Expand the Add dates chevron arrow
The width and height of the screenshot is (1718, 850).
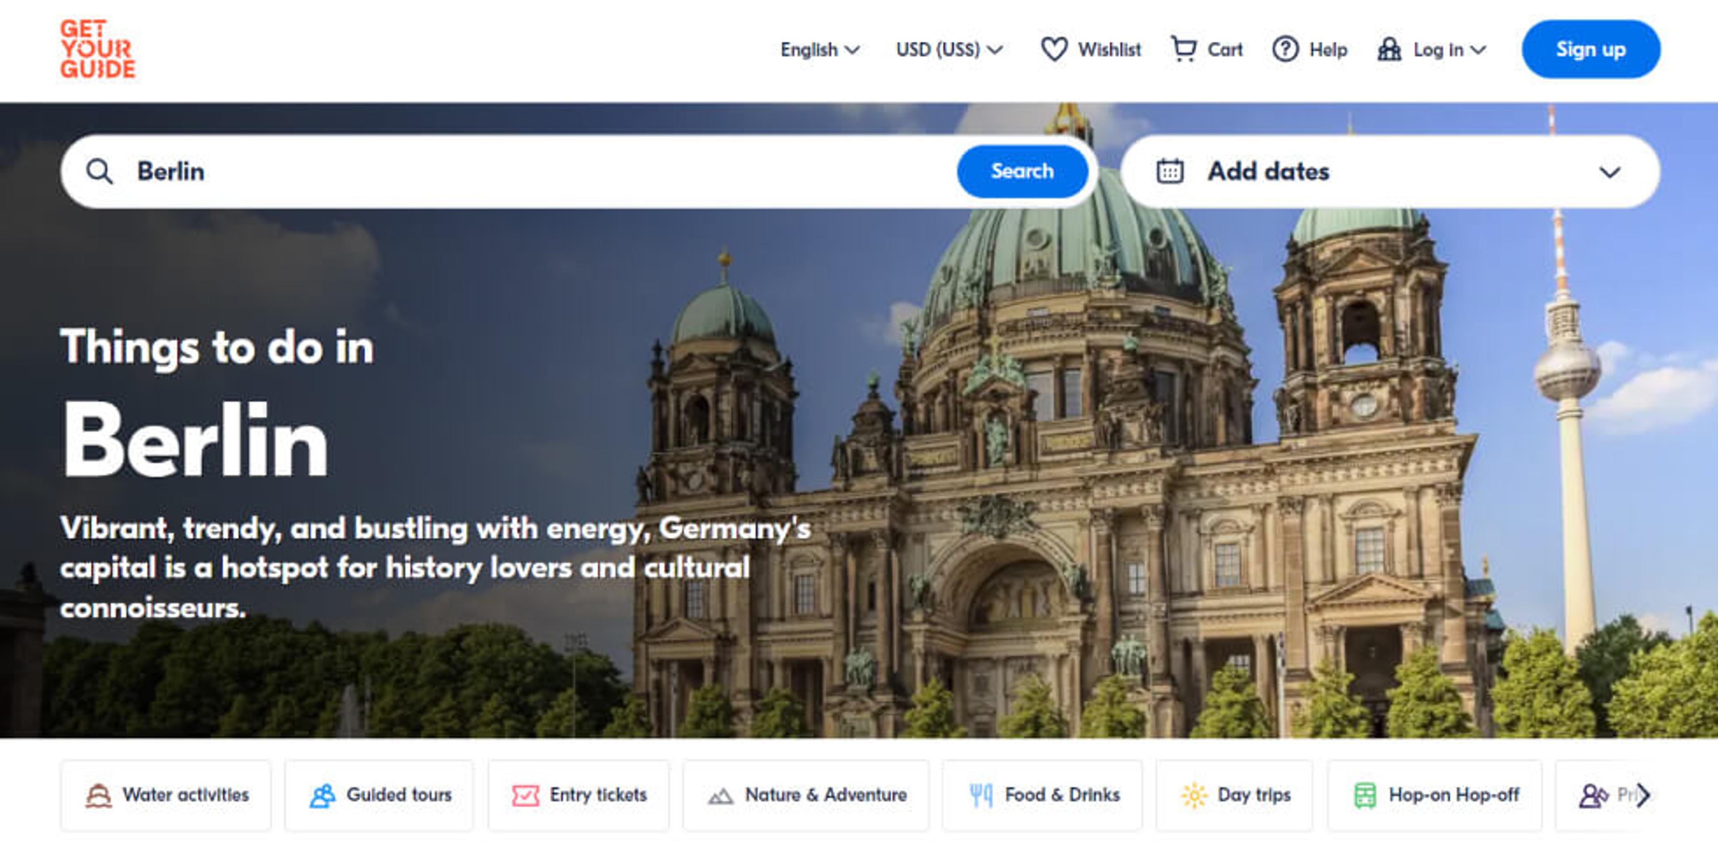[1609, 173]
